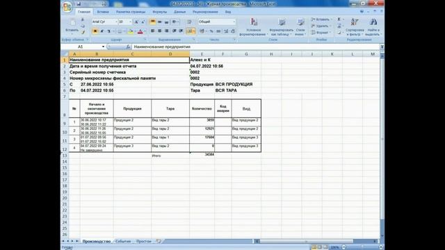Click the Fill down icon
Viewport: 445px width, 250px height.
[x=339, y=26]
